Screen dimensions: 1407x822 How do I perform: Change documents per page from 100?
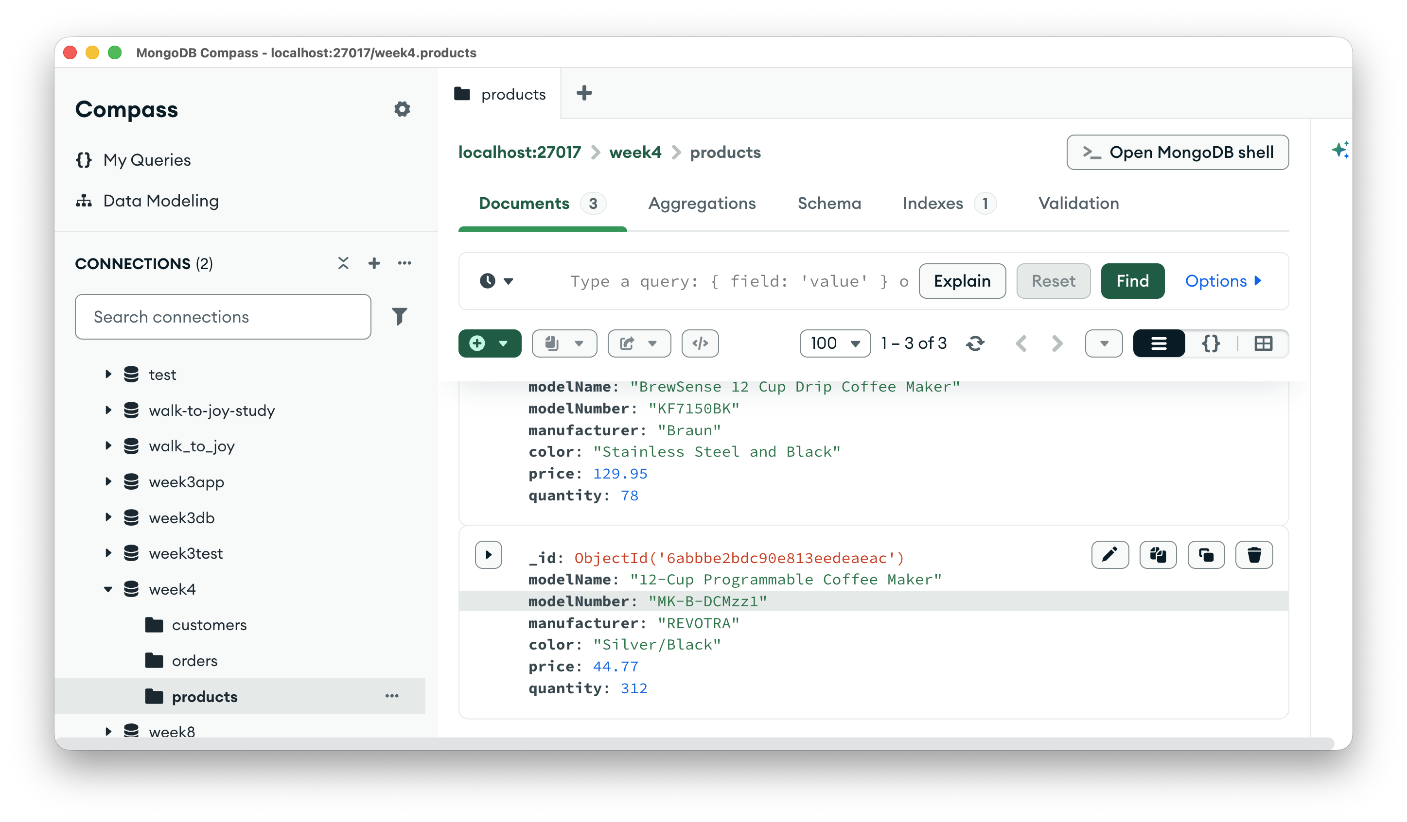[835, 343]
